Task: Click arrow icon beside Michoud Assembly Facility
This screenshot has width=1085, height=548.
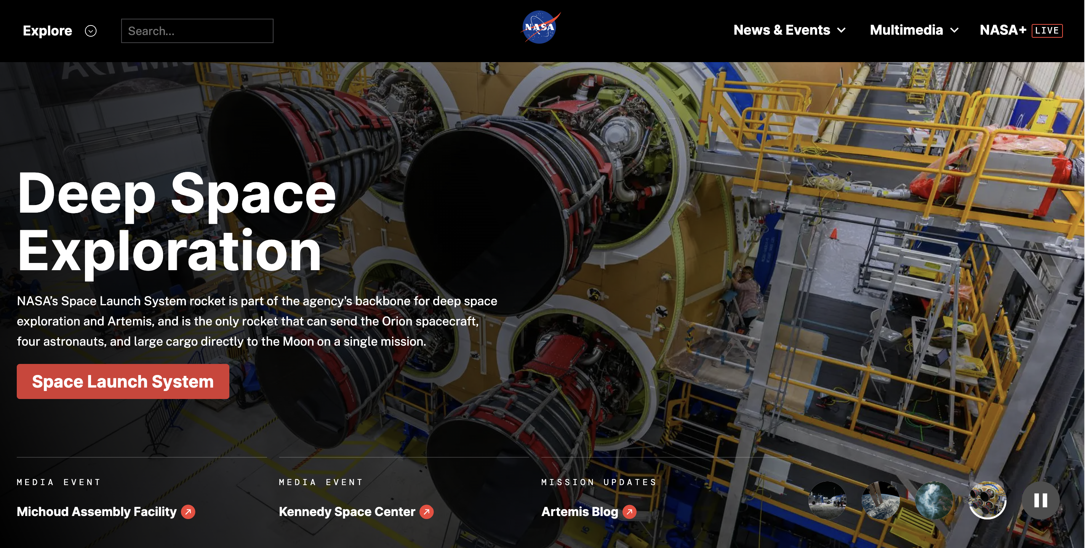Action: (188, 512)
